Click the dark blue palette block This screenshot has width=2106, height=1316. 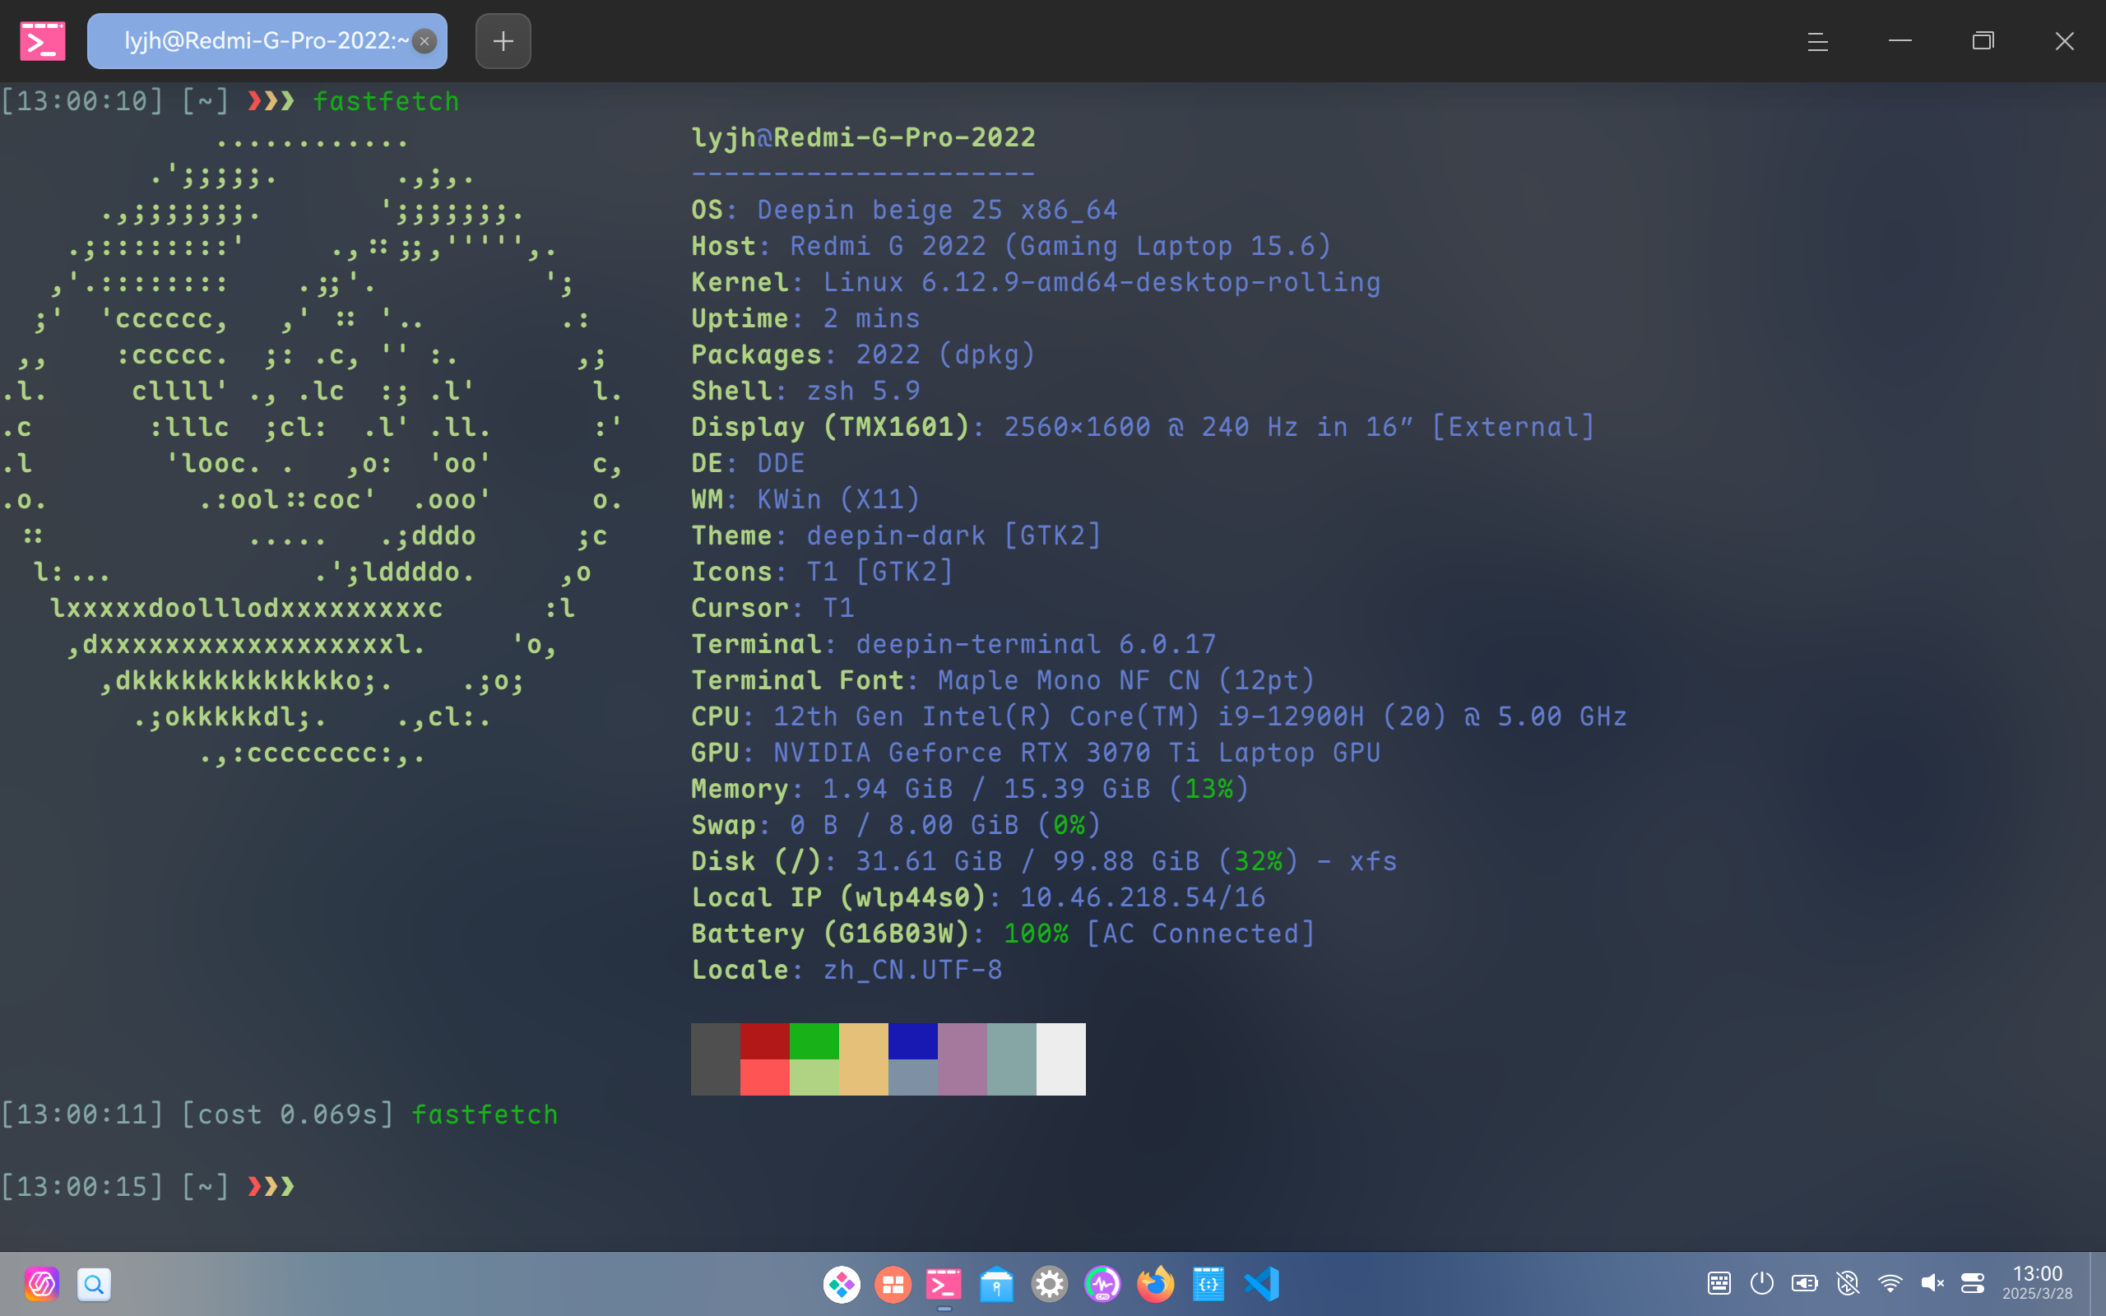click(913, 1041)
